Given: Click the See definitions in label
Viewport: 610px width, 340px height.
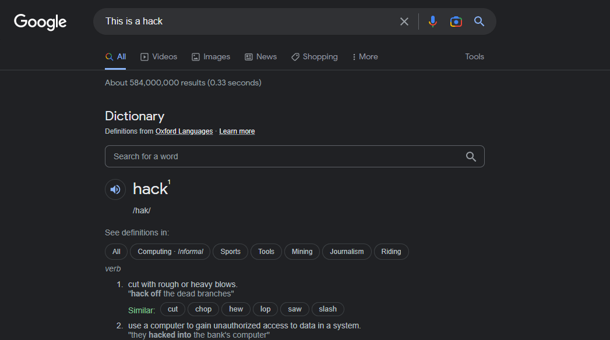Looking at the screenshot, I should click(137, 232).
